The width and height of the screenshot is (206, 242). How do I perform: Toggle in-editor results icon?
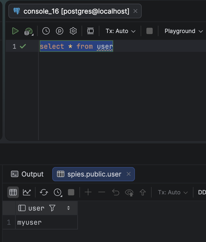[x=90, y=31]
